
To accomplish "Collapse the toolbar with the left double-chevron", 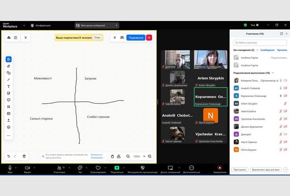I will pyautogui.click(x=26, y=38).
